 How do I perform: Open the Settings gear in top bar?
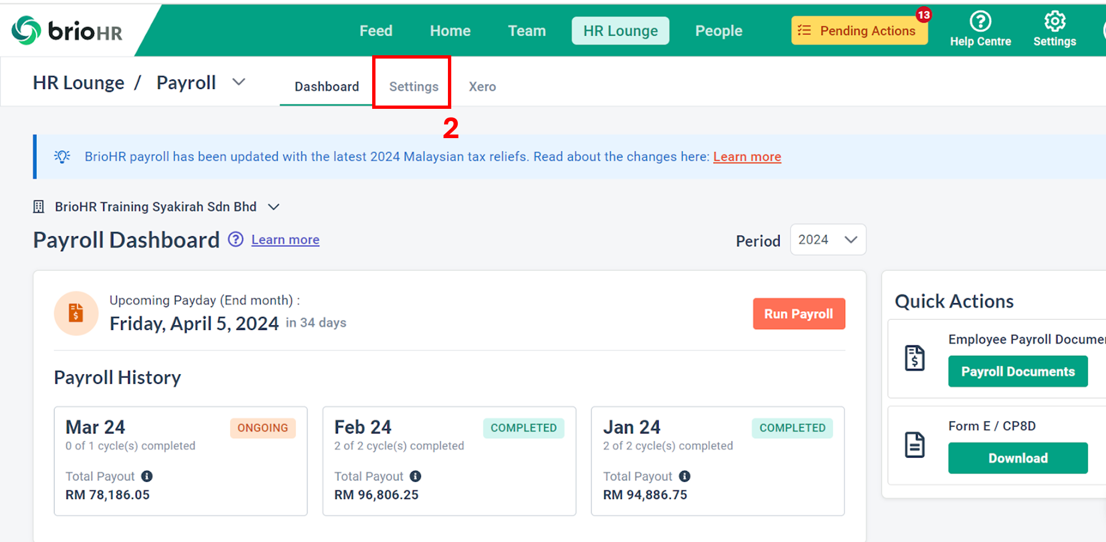[x=1055, y=22]
